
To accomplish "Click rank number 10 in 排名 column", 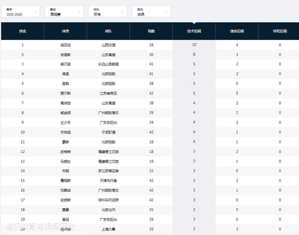I will click(23, 132).
